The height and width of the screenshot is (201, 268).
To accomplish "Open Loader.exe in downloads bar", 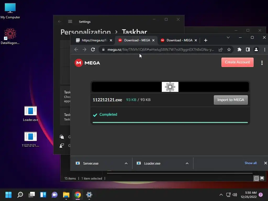I will [152, 163].
